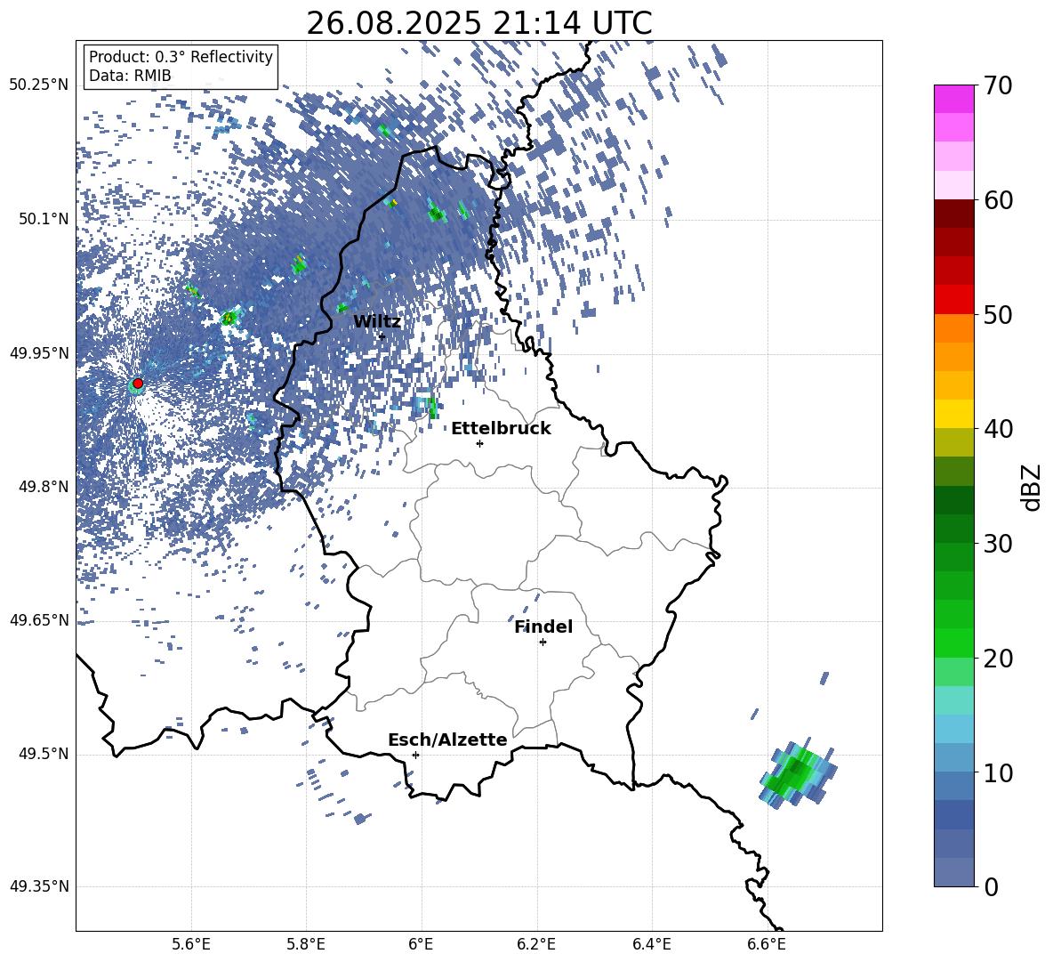Click the red radar site marker
Image resolution: width=1053 pixels, height=962 pixels.
(x=138, y=384)
